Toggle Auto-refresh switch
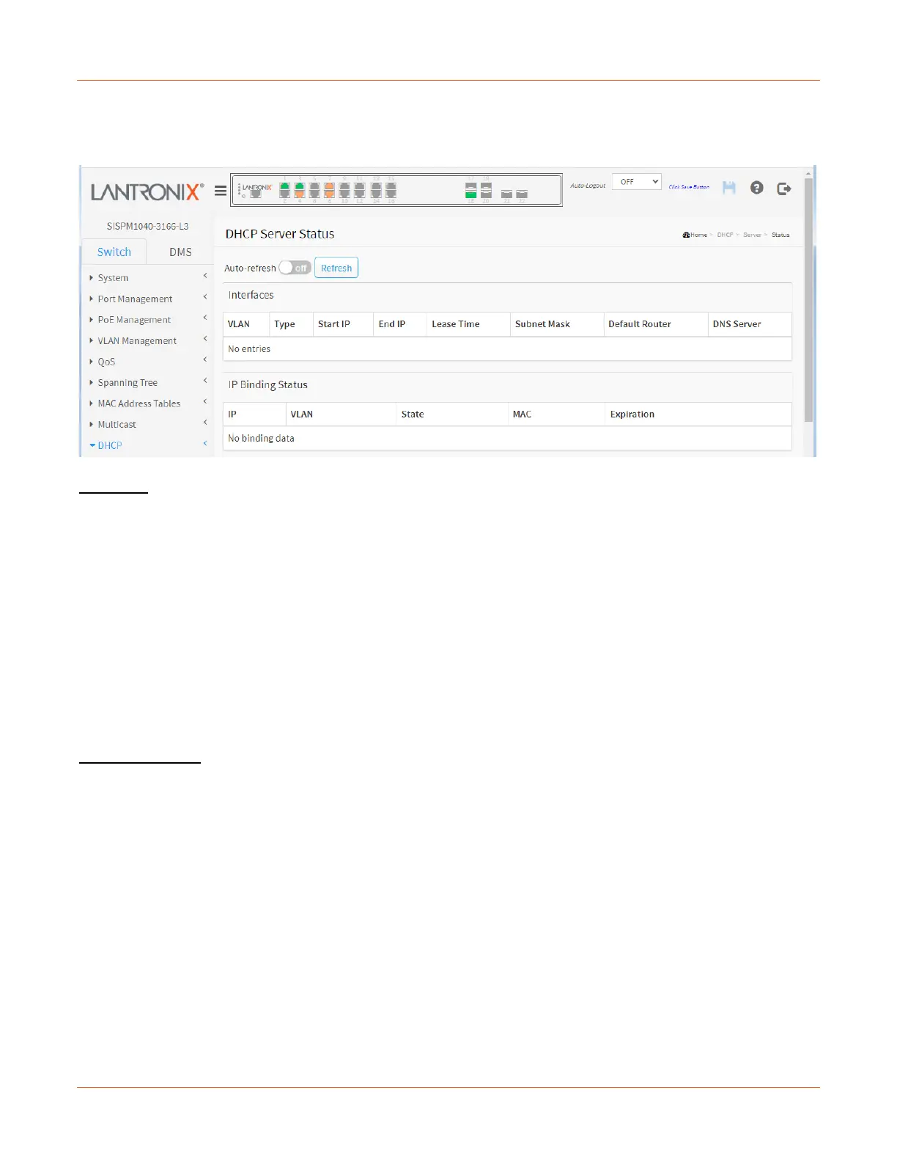The width and height of the screenshot is (897, 1162). pyautogui.click(x=295, y=268)
